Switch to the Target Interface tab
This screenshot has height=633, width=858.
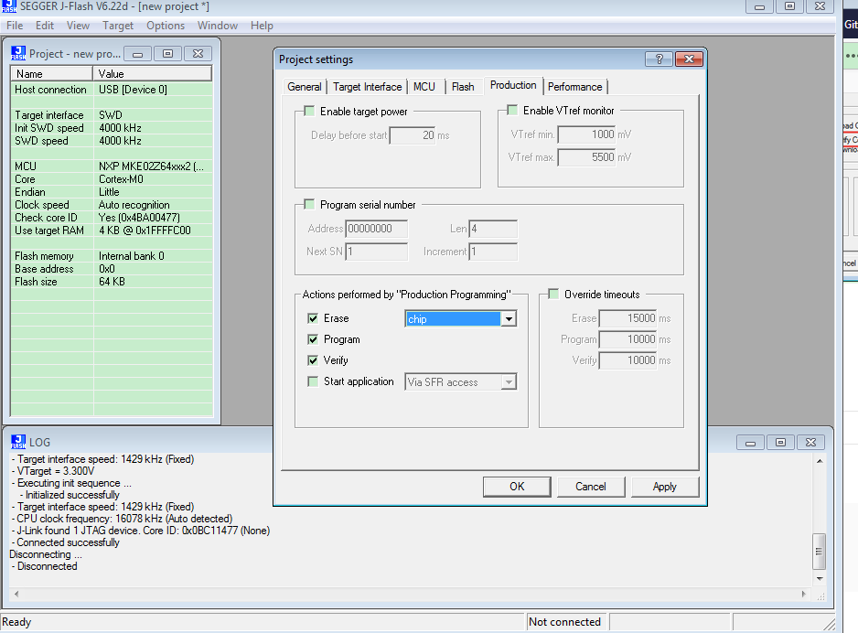click(367, 87)
